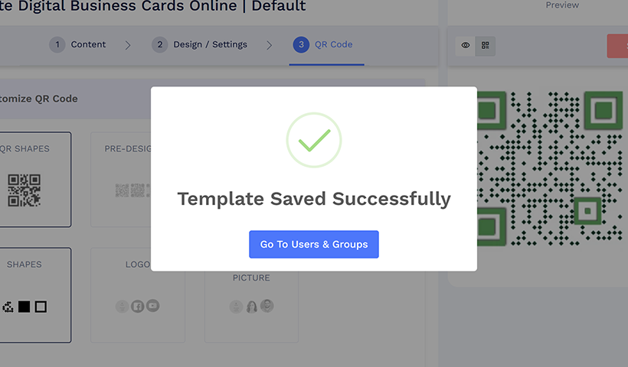Click the step 2 number circle
The image size is (628, 367).
tap(159, 44)
